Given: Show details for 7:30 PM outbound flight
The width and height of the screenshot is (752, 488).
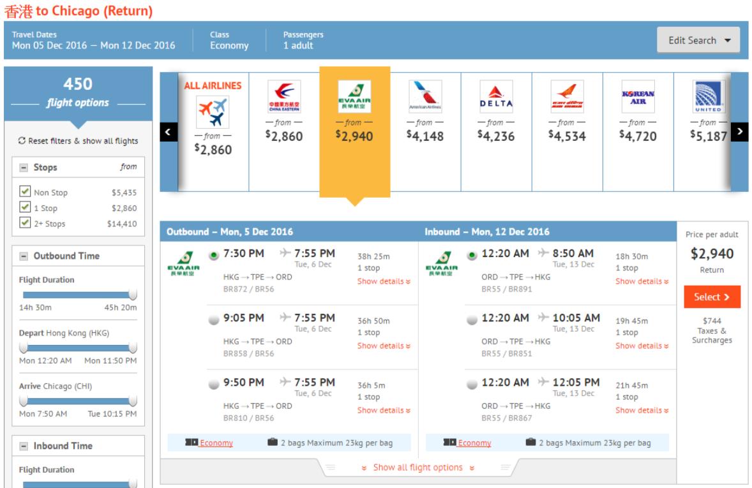Looking at the screenshot, I should pos(384,282).
